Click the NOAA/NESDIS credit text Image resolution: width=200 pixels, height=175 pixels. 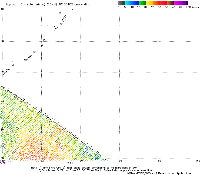pyautogui.click(x=159, y=173)
